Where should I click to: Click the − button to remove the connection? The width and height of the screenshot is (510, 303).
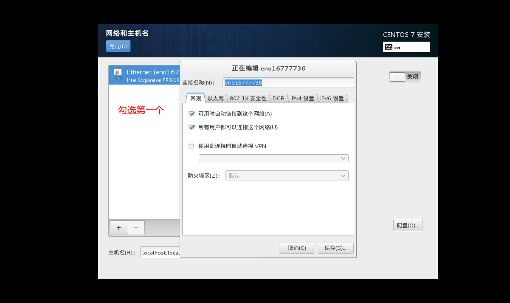point(135,228)
